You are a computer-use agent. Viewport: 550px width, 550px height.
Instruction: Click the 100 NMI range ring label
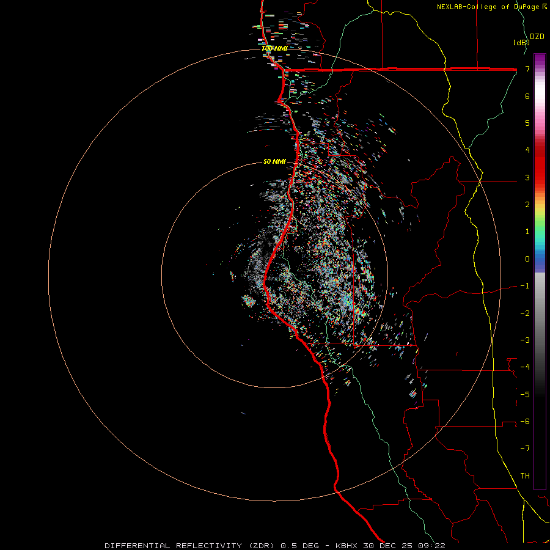click(274, 48)
